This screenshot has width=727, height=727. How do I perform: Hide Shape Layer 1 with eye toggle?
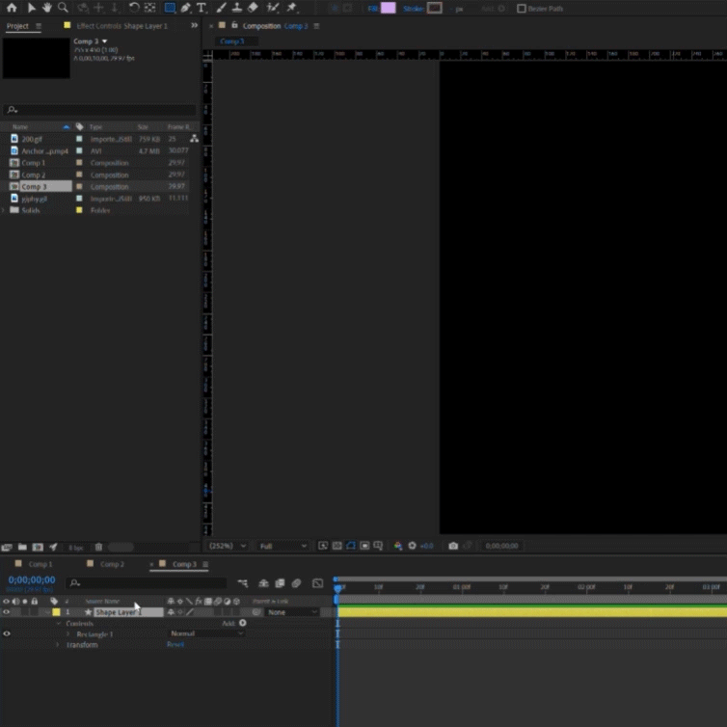point(7,612)
